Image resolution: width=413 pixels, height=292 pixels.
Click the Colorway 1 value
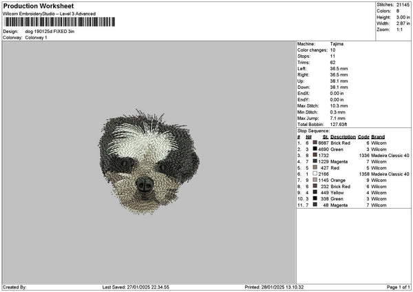coord(36,38)
